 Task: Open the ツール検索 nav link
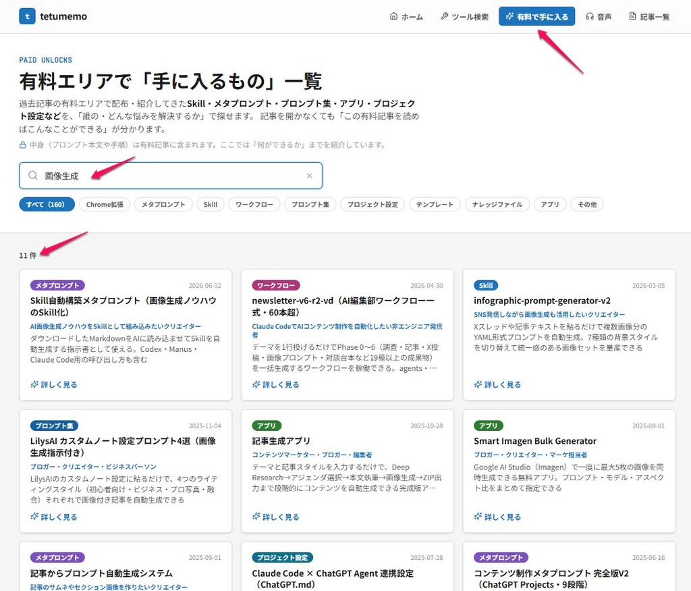coord(464,17)
